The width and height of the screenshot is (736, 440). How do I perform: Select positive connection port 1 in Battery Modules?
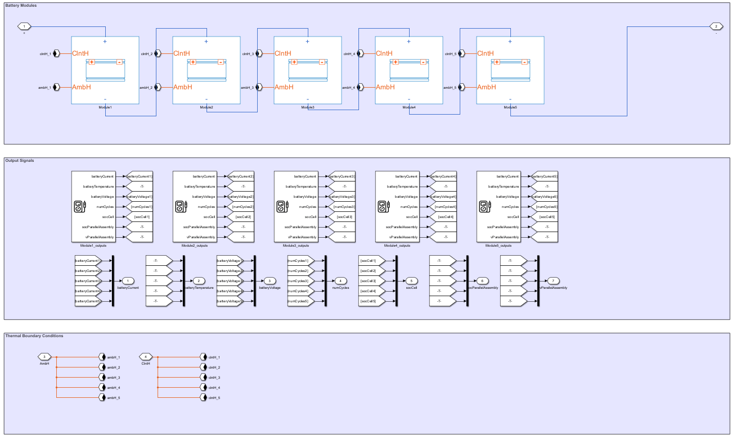[24, 26]
